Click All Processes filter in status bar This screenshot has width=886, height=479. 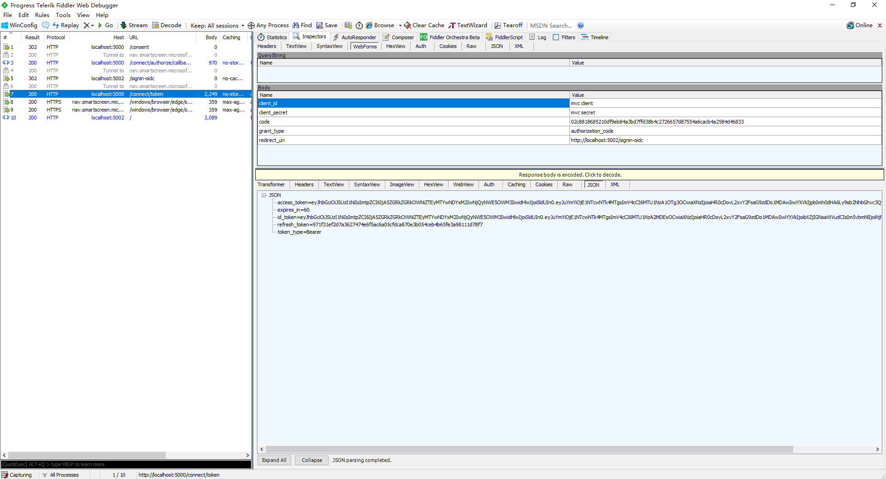(x=60, y=475)
